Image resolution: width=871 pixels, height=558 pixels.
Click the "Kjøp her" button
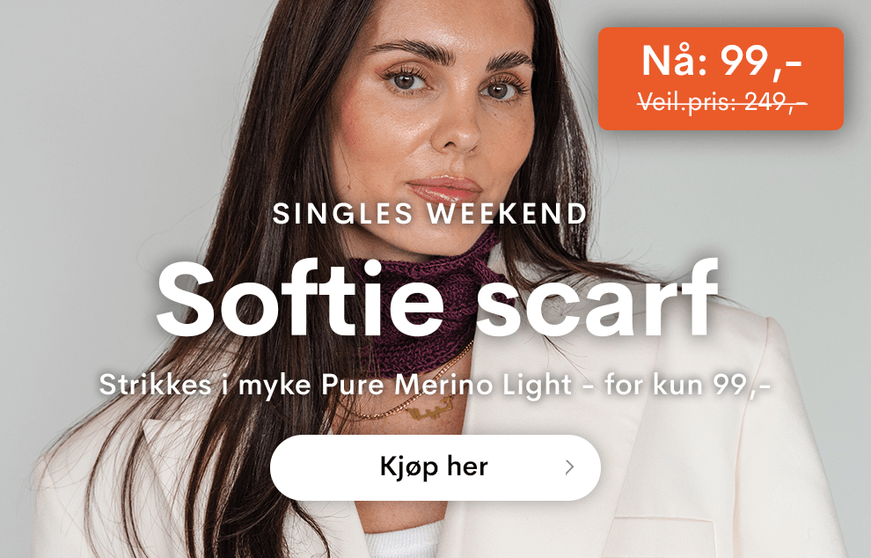[x=435, y=467]
